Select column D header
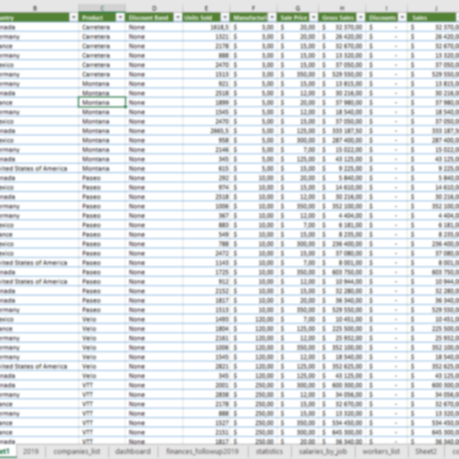Screen dimensions: 459x459 [x=154, y=8]
